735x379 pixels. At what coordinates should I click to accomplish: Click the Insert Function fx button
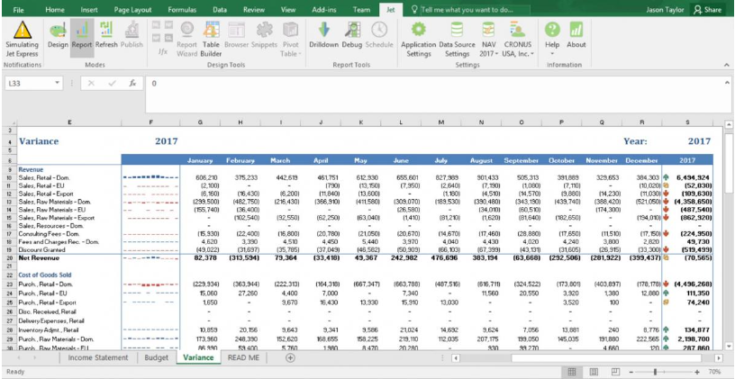tap(132, 83)
